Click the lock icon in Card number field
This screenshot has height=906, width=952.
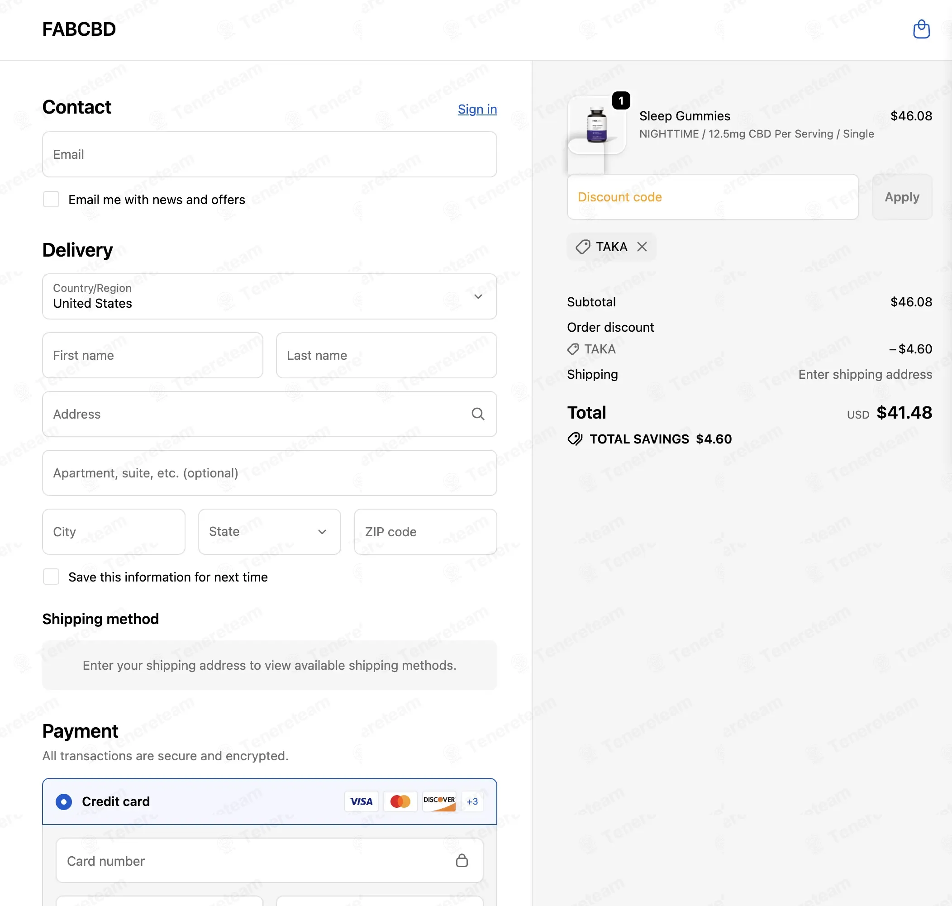click(462, 860)
